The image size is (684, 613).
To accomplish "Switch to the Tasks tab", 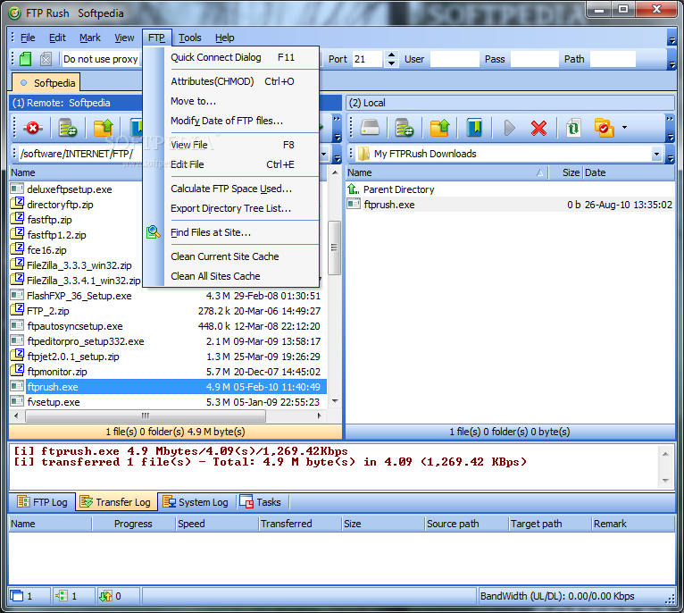I will [x=261, y=502].
